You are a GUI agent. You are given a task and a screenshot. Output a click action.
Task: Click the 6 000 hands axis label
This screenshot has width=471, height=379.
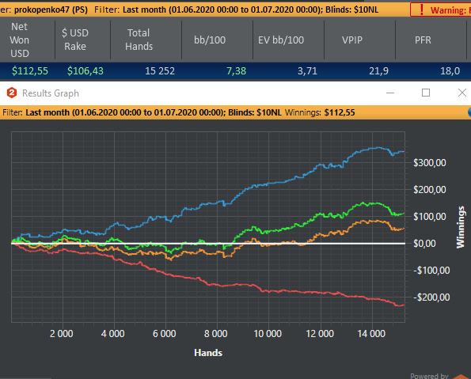[165, 334]
